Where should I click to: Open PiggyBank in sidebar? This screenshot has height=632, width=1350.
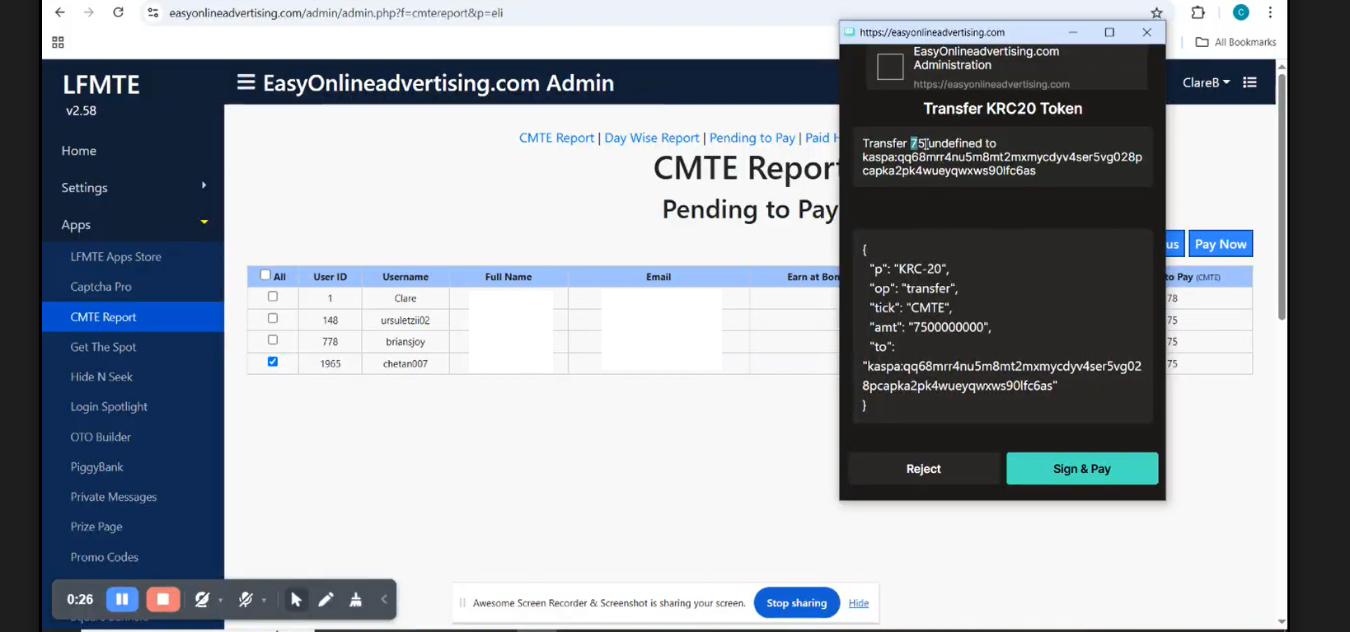96,467
